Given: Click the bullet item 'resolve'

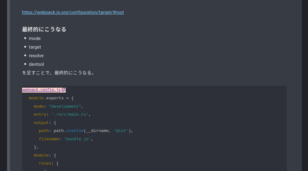Looking at the screenshot, I should [36, 56].
